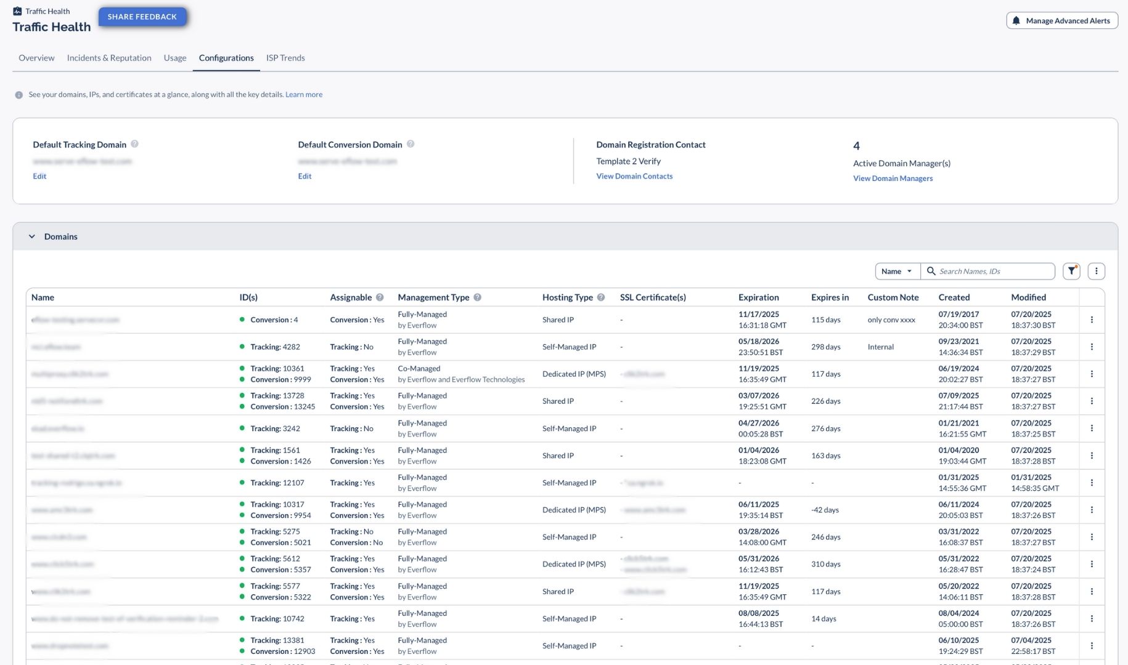The width and height of the screenshot is (1128, 665).
Task: Open row actions for Tracking 4282 domain
Action: click(1092, 347)
